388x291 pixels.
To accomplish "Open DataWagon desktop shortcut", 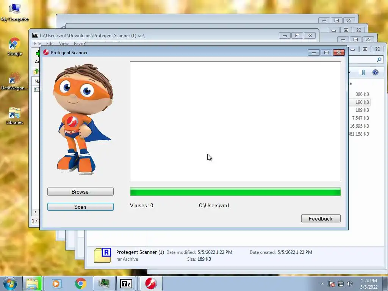I will (15, 81).
